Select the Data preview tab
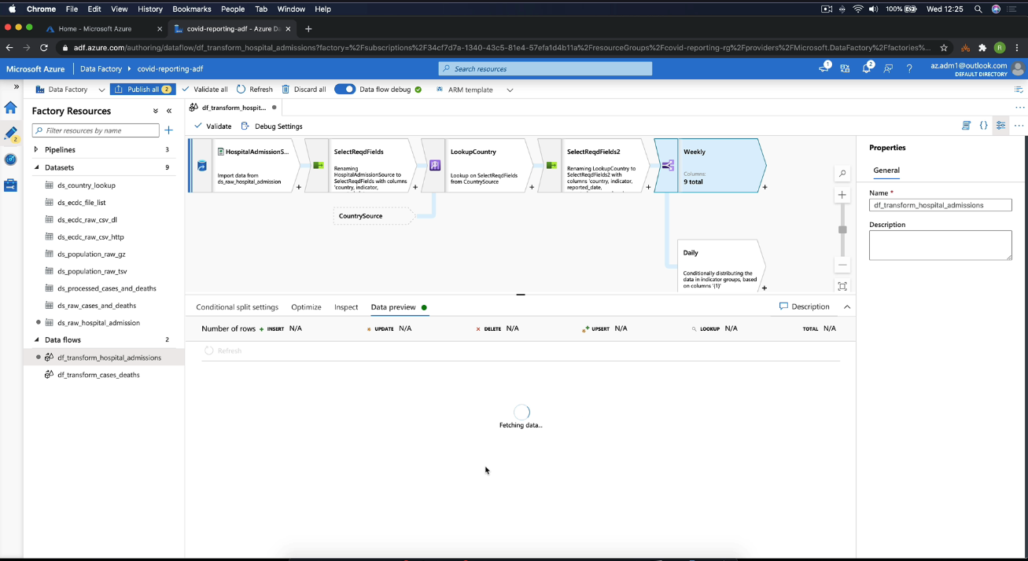 (393, 307)
